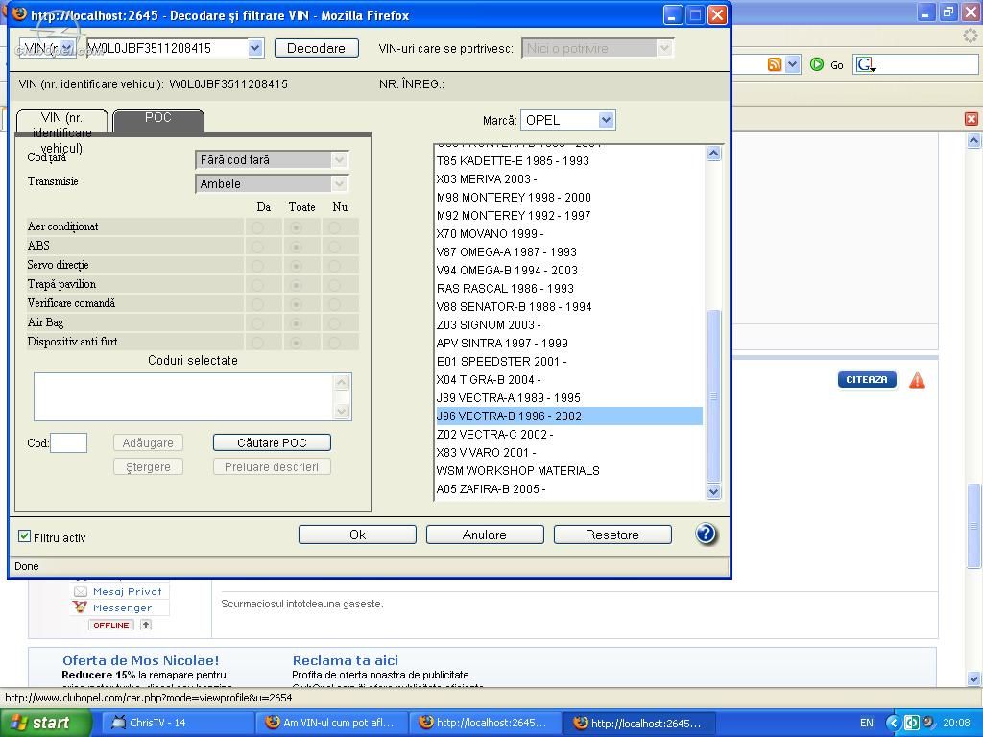Open the feed dropdown arrow beside RSS icon
983x737 pixels.
[x=792, y=64]
